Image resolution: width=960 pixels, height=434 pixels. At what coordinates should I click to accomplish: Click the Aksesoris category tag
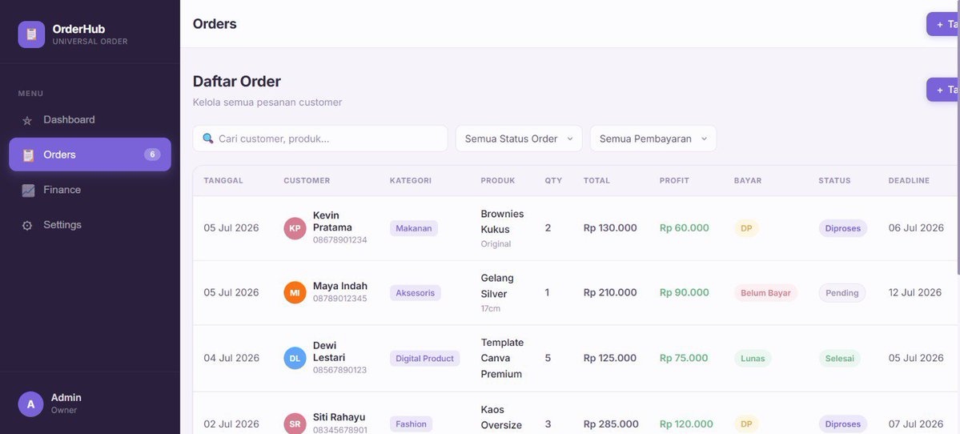[415, 292]
